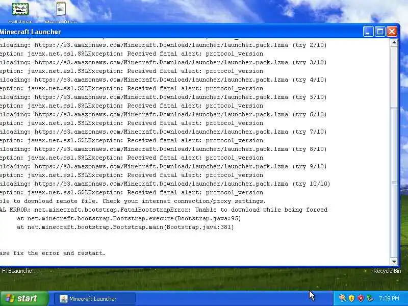Image resolution: width=408 pixels, height=306 pixels.
Task: Click the Bootstrap.execute(Bootstrap.java:95) stack line
Action: pos(129,219)
